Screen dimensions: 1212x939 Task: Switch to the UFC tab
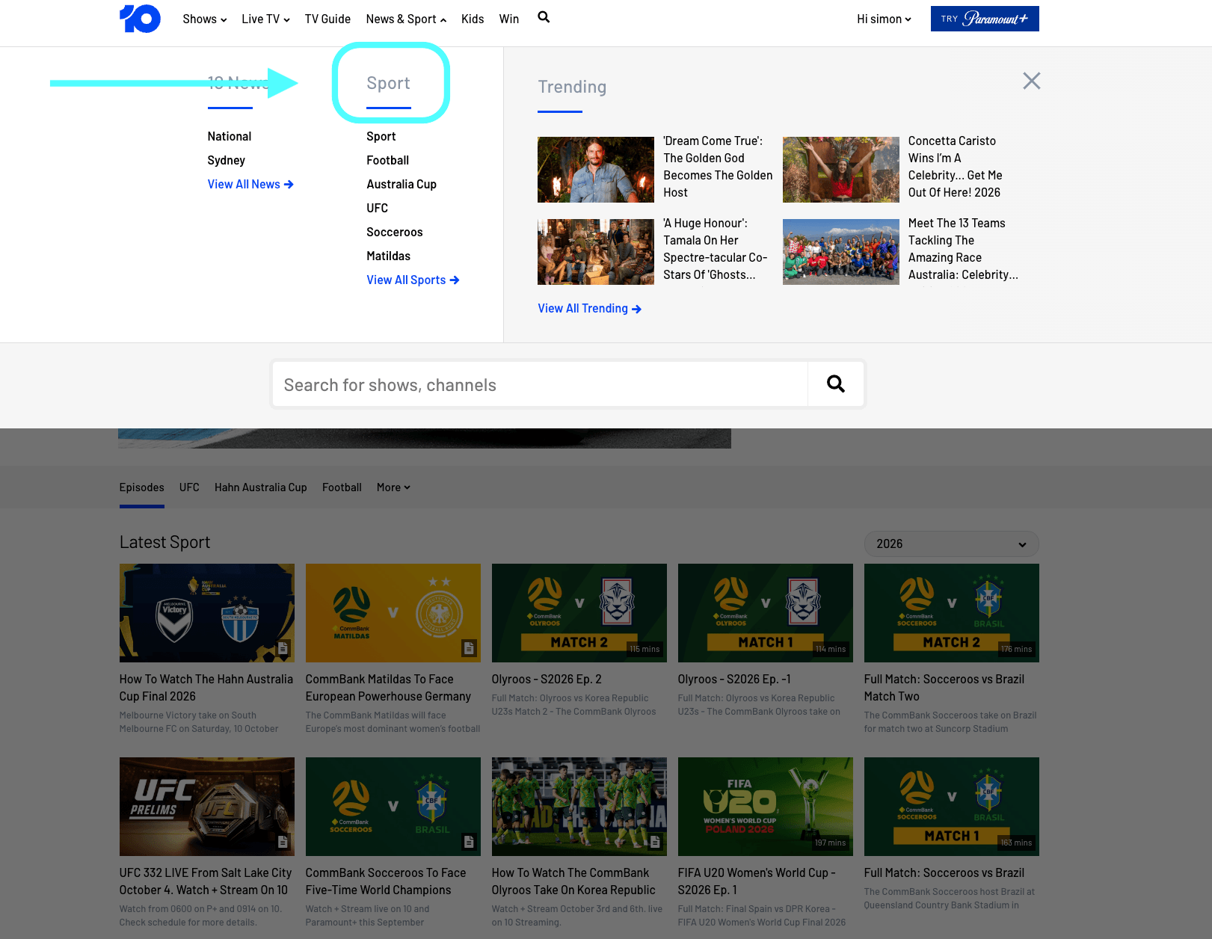[x=189, y=487]
